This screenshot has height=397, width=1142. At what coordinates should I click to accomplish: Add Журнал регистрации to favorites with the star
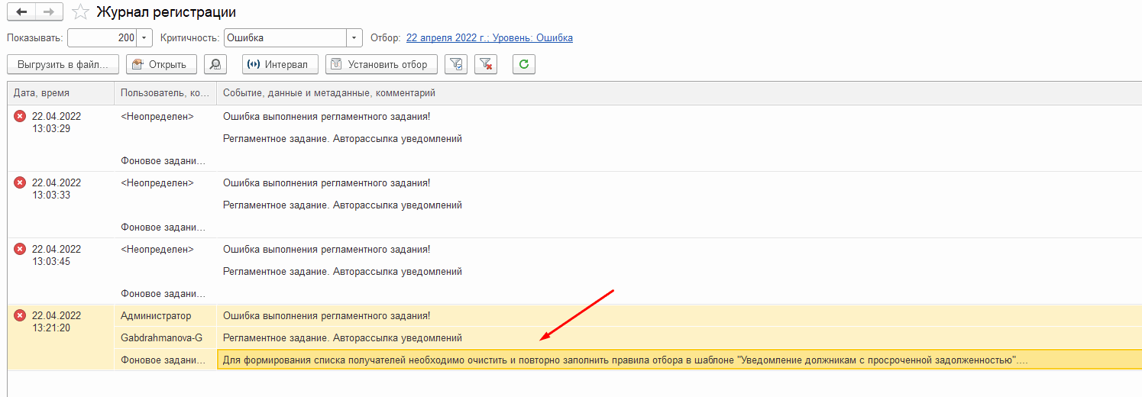(80, 12)
